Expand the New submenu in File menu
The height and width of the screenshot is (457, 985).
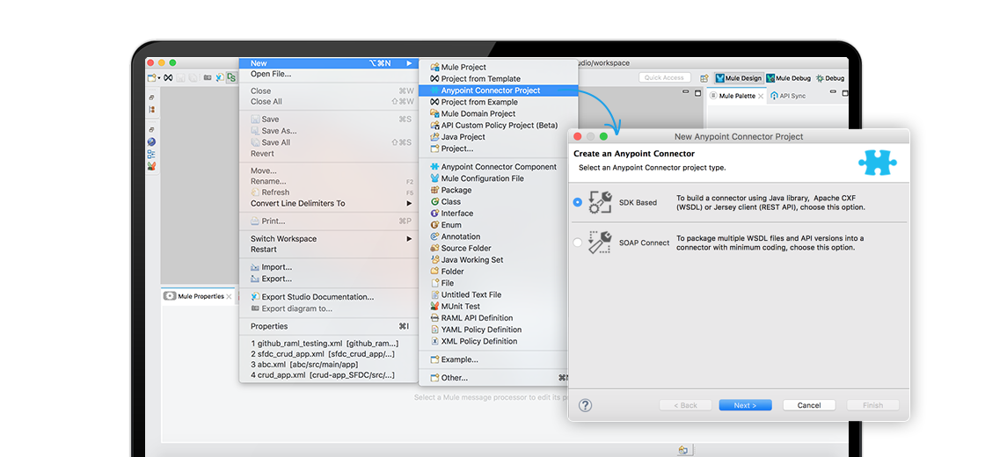329,63
